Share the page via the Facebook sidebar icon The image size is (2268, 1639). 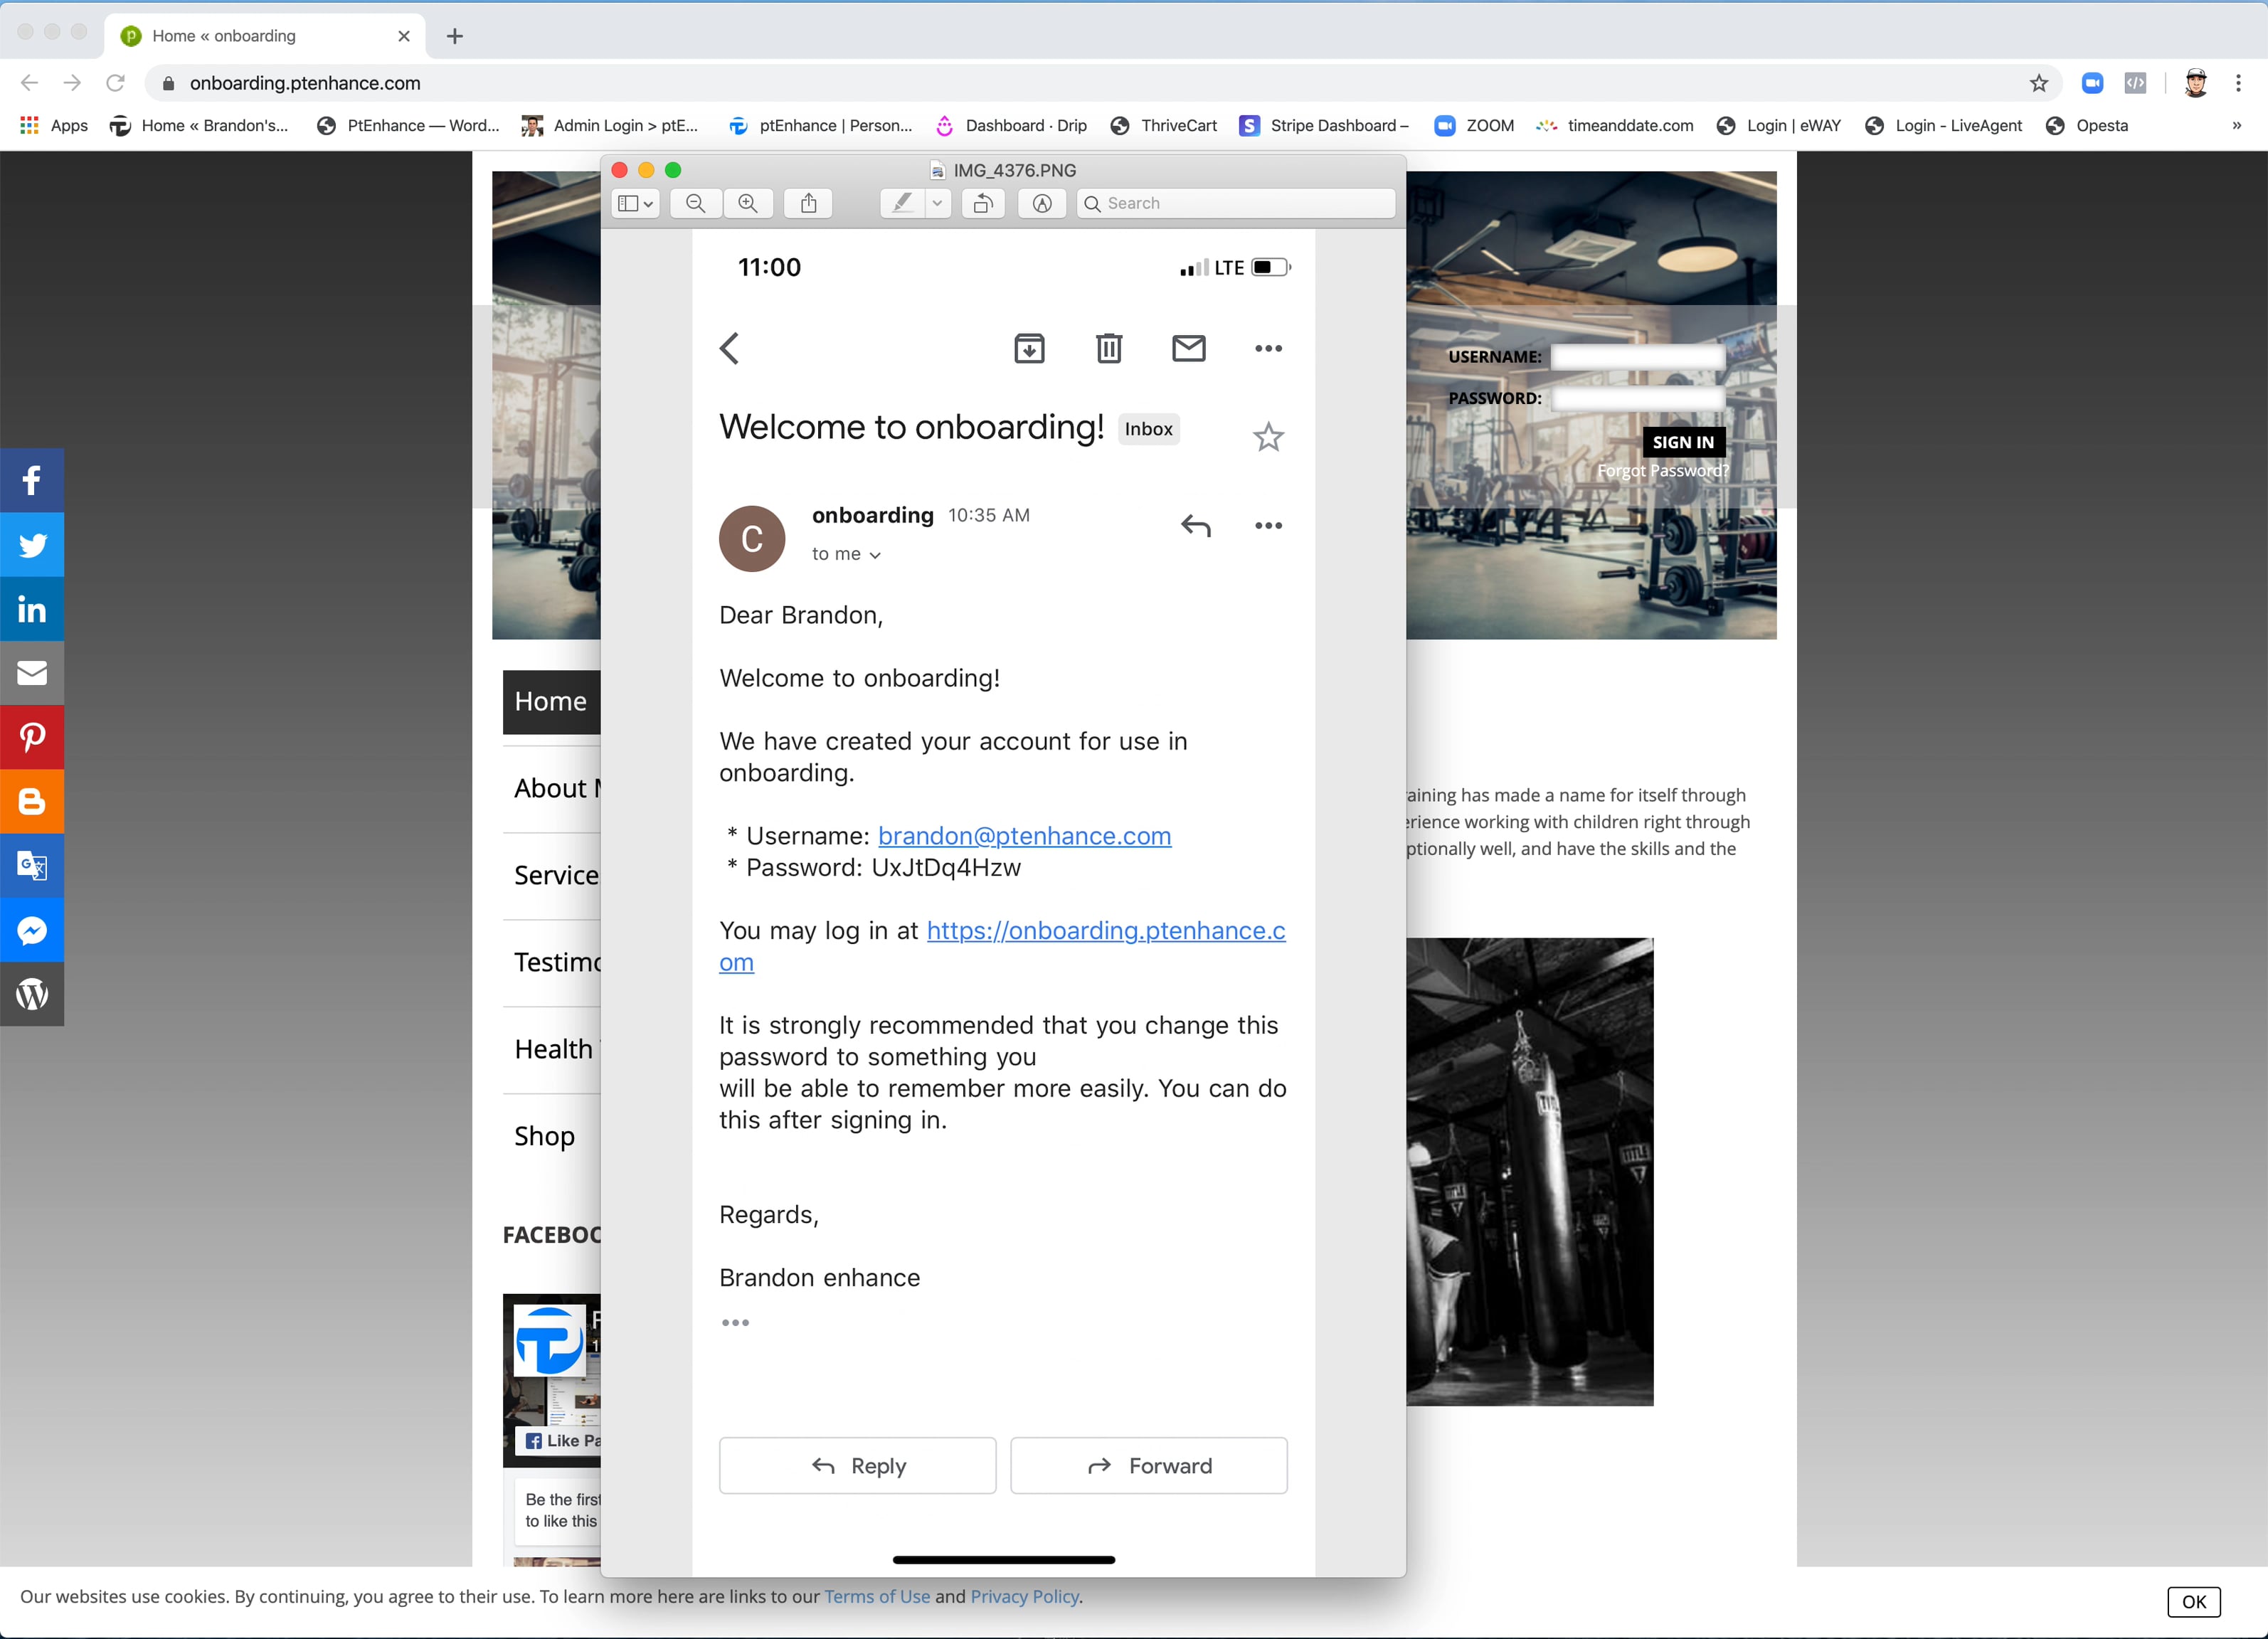click(x=32, y=480)
